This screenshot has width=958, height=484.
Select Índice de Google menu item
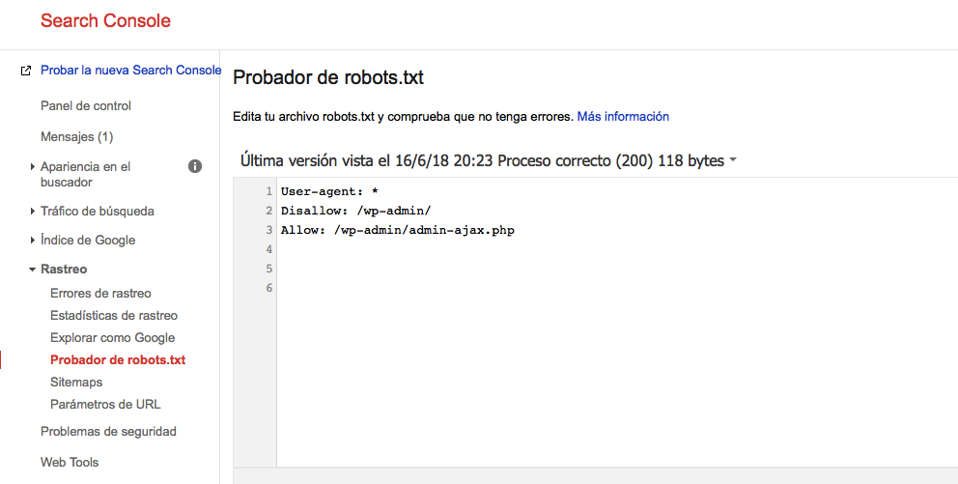88,241
